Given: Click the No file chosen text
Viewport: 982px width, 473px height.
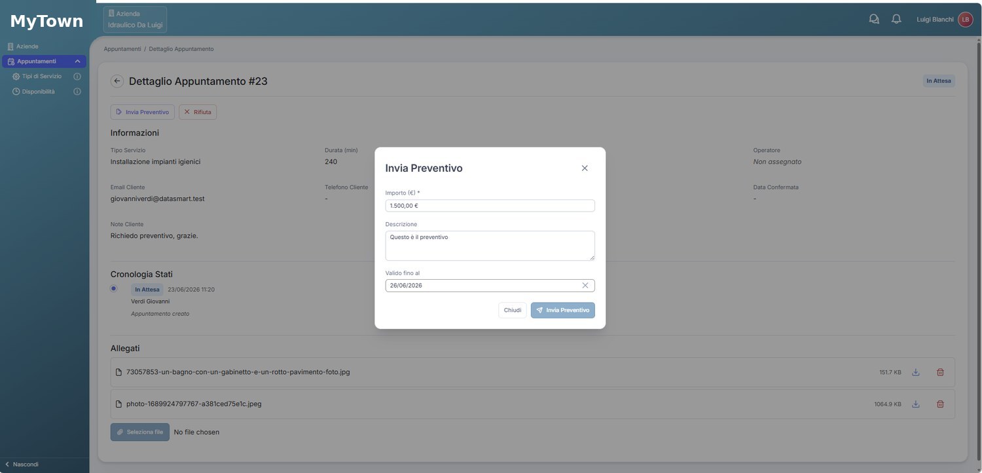Looking at the screenshot, I should [196, 432].
